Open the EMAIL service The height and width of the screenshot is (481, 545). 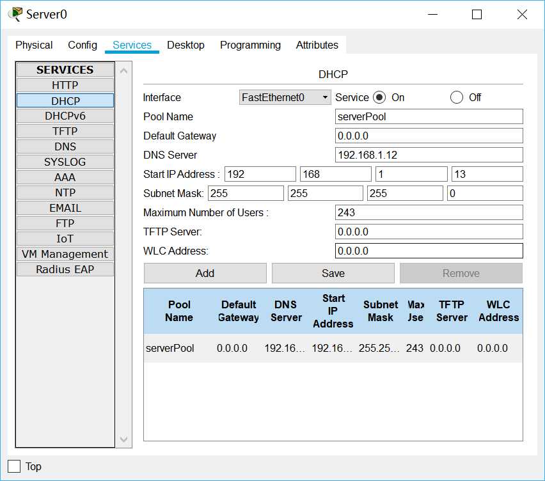coord(65,208)
